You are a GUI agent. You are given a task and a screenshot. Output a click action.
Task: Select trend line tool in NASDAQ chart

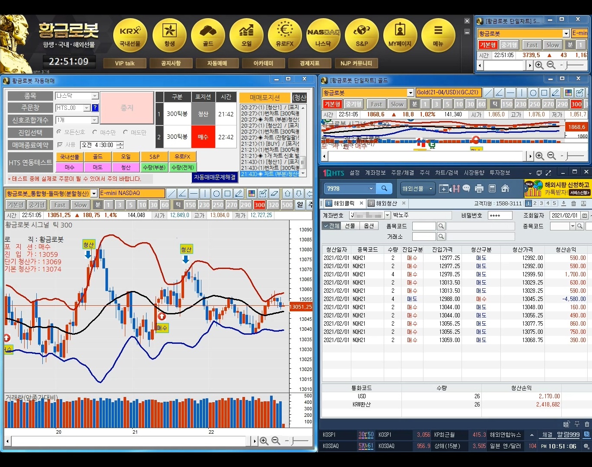[171, 193]
